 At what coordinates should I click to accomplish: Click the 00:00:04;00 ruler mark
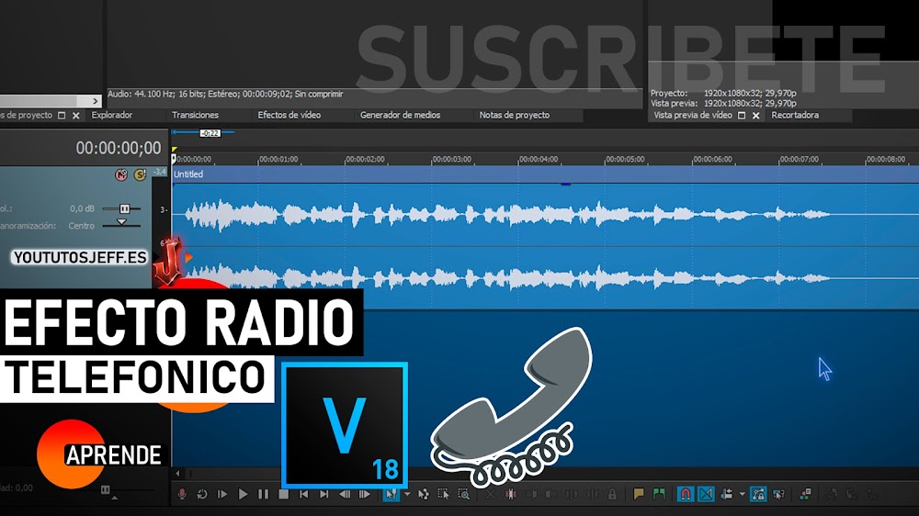tap(538, 160)
